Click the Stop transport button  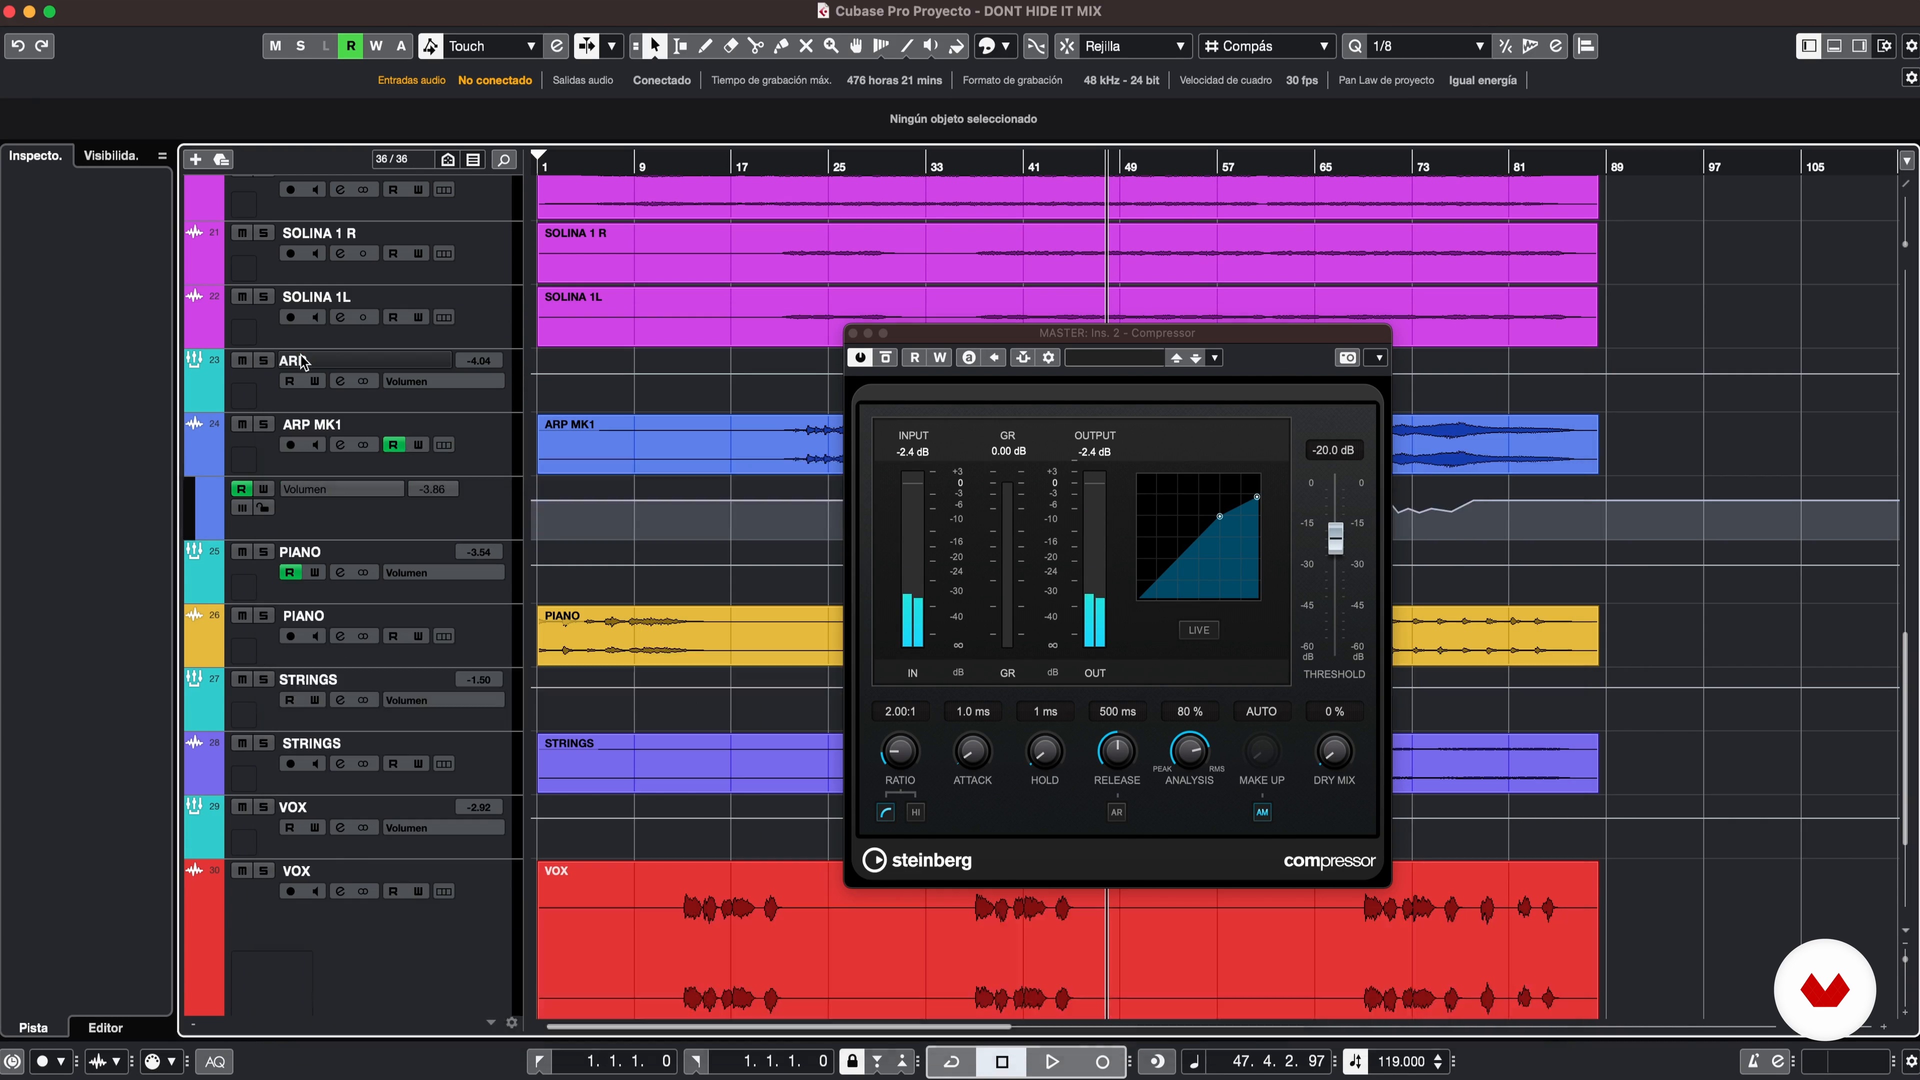click(x=1001, y=1061)
